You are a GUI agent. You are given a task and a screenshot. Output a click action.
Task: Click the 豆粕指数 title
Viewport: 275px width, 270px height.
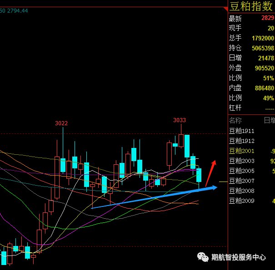point(251,6)
